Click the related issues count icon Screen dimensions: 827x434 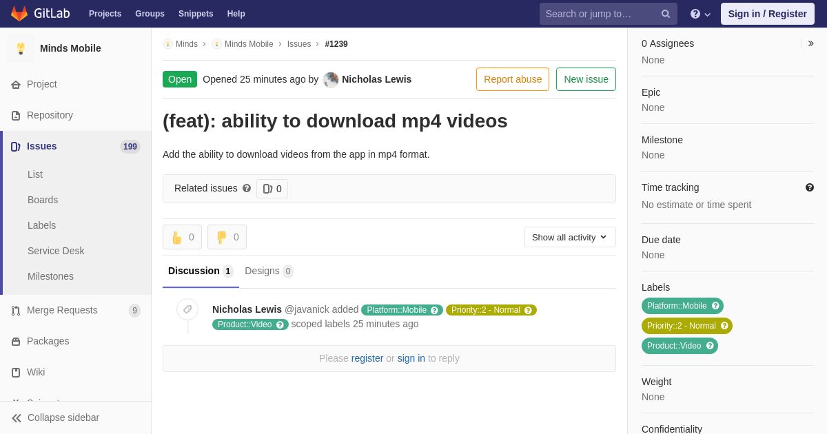pyautogui.click(x=267, y=189)
